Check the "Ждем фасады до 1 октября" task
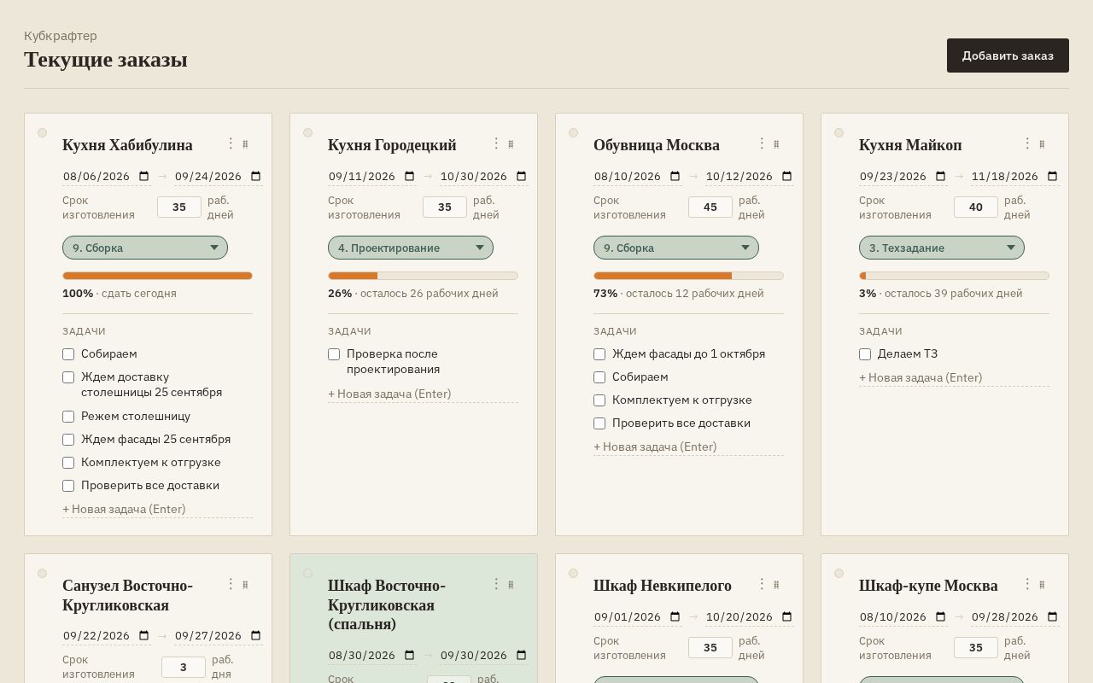 coord(599,354)
